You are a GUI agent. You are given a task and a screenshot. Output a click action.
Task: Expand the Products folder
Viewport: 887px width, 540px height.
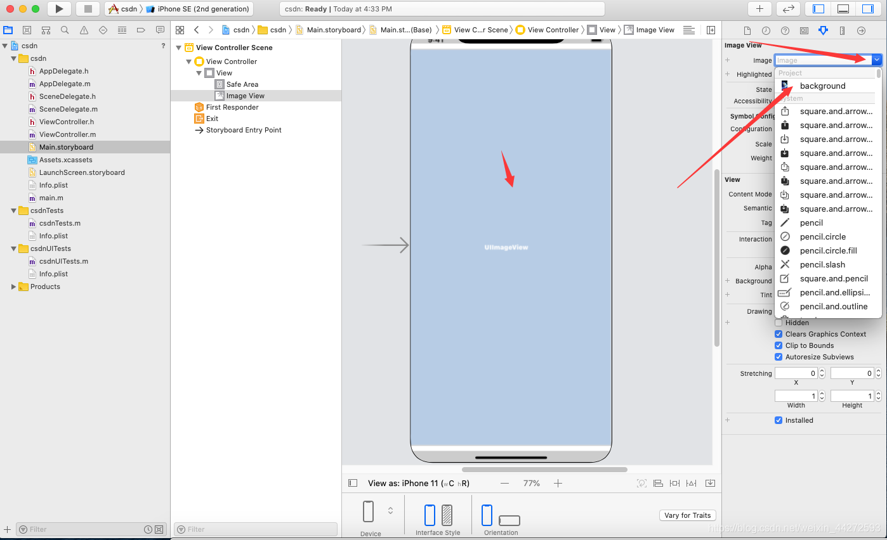13,286
